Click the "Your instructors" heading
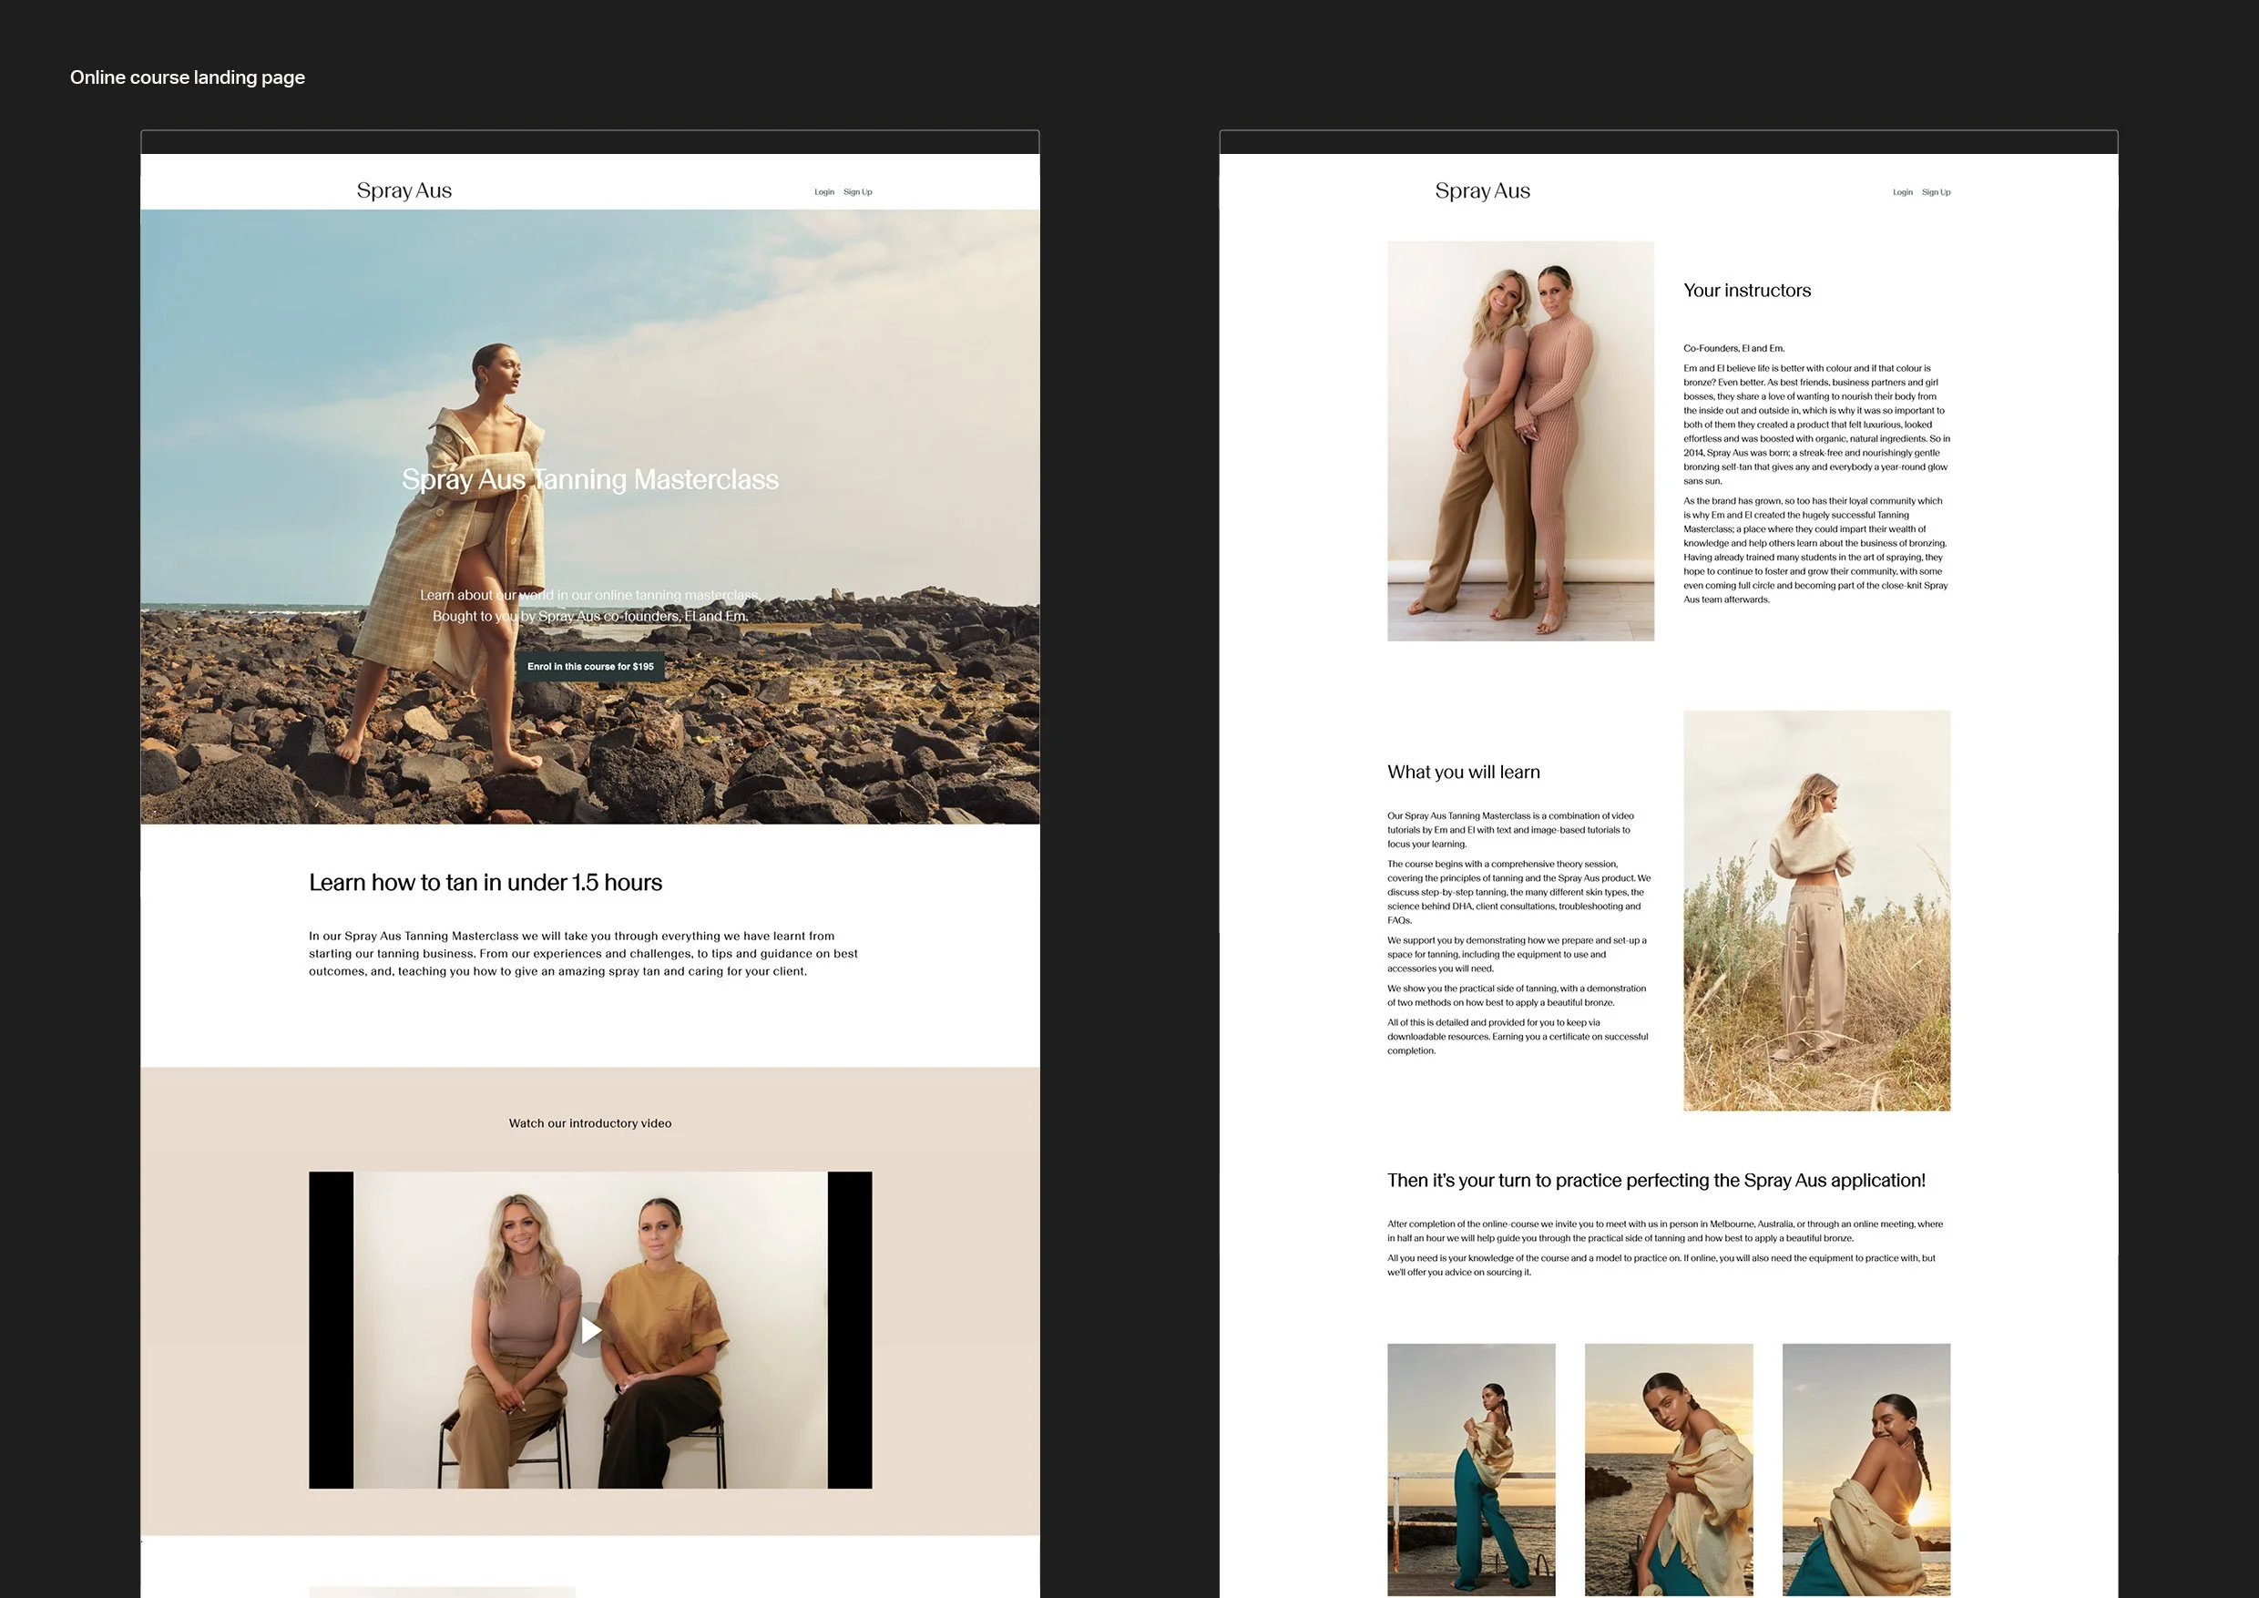Screen dimensions: 2259x1598 coord(1746,291)
